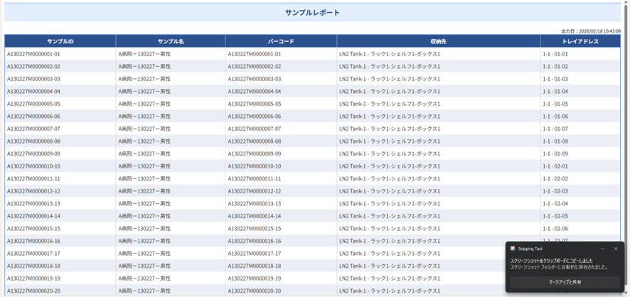Click the サンプル名 column header

(171, 41)
